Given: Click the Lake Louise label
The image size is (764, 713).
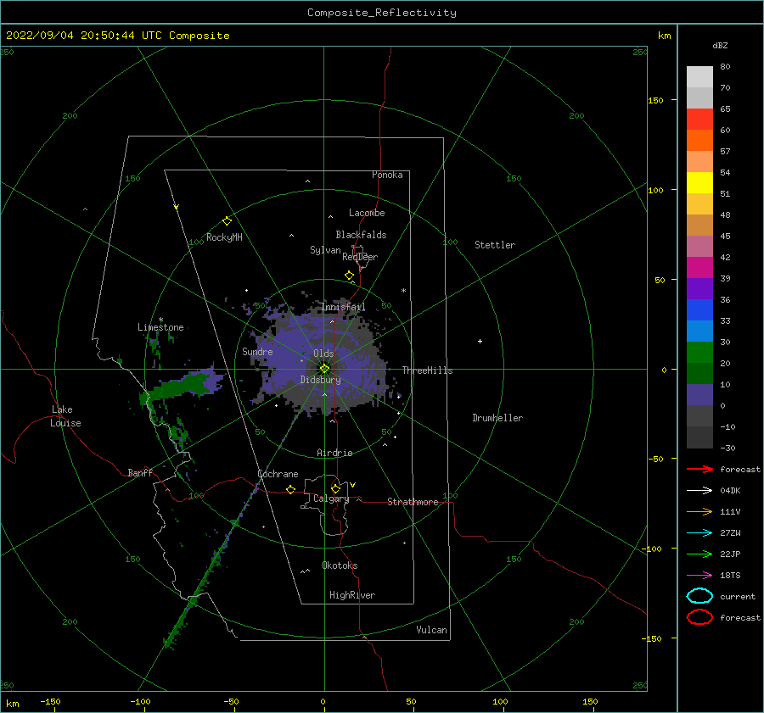Looking at the screenshot, I should 65,416.
